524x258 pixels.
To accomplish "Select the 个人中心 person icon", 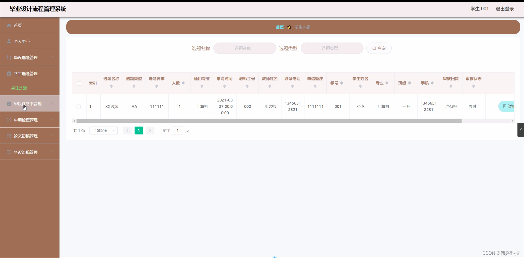I will tap(9, 41).
